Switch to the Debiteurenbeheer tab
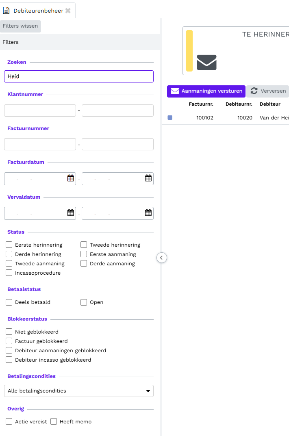Image resolution: width=289 pixels, height=436 pixels. (37, 11)
